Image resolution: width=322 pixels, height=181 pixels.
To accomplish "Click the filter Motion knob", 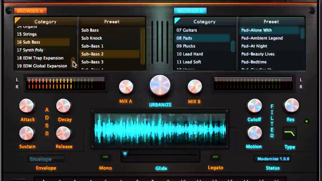I will [x=255, y=133].
